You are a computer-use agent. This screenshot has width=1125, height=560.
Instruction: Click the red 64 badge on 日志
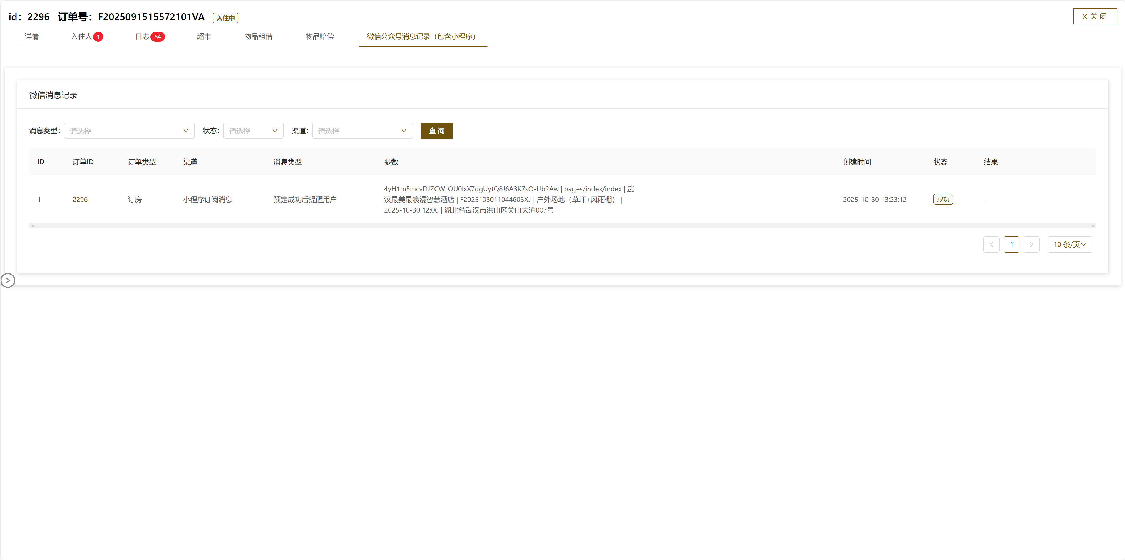[157, 37]
